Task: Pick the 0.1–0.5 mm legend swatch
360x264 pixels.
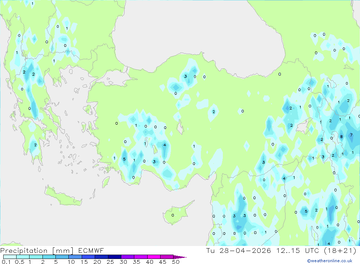Action: pos(10,257)
